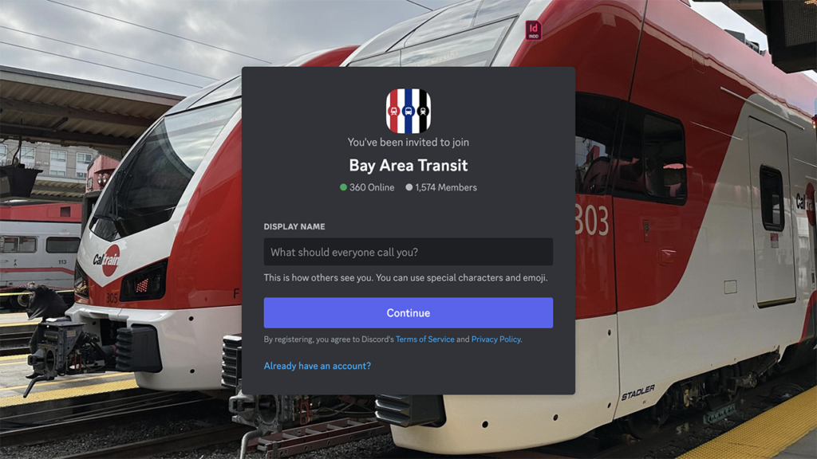The width and height of the screenshot is (817, 459).
Task: Click the green online status dot
Action: 343,187
